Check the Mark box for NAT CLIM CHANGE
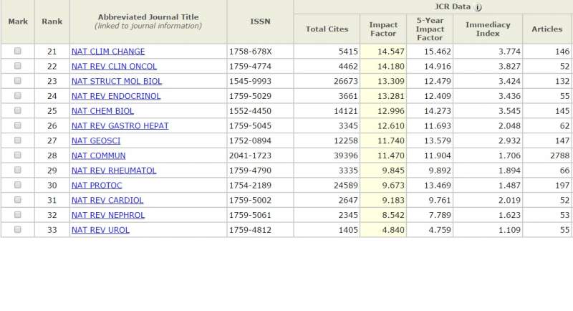Viewport: 573px width, 311px height. (17, 51)
